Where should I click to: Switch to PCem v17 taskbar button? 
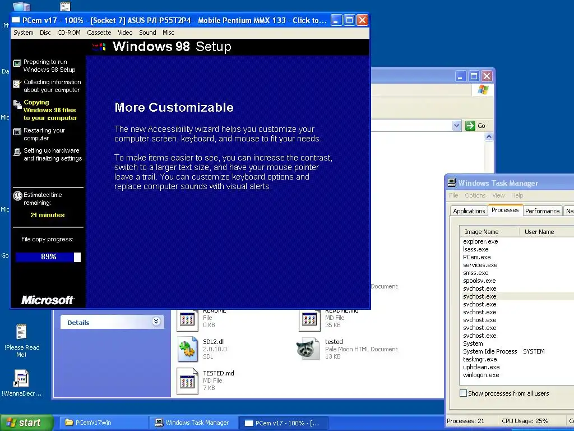(x=283, y=423)
